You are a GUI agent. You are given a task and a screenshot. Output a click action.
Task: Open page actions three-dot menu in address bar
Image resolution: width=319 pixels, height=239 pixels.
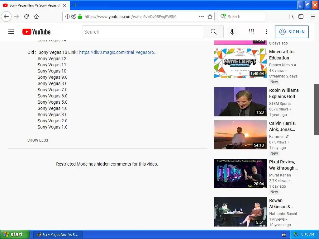point(201,16)
